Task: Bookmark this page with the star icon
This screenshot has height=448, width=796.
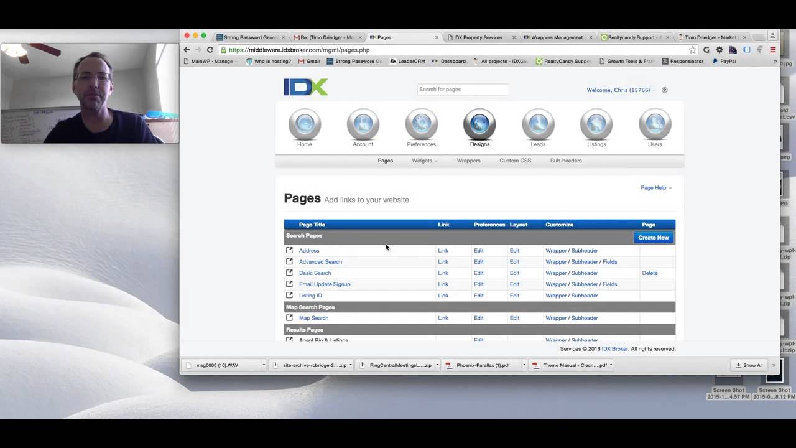Action: pyautogui.click(x=693, y=50)
